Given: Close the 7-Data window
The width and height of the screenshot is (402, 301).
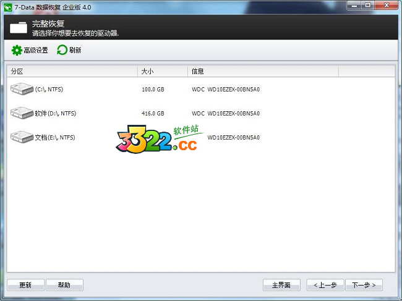Looking at the screenshot, I should click(387, 5).
